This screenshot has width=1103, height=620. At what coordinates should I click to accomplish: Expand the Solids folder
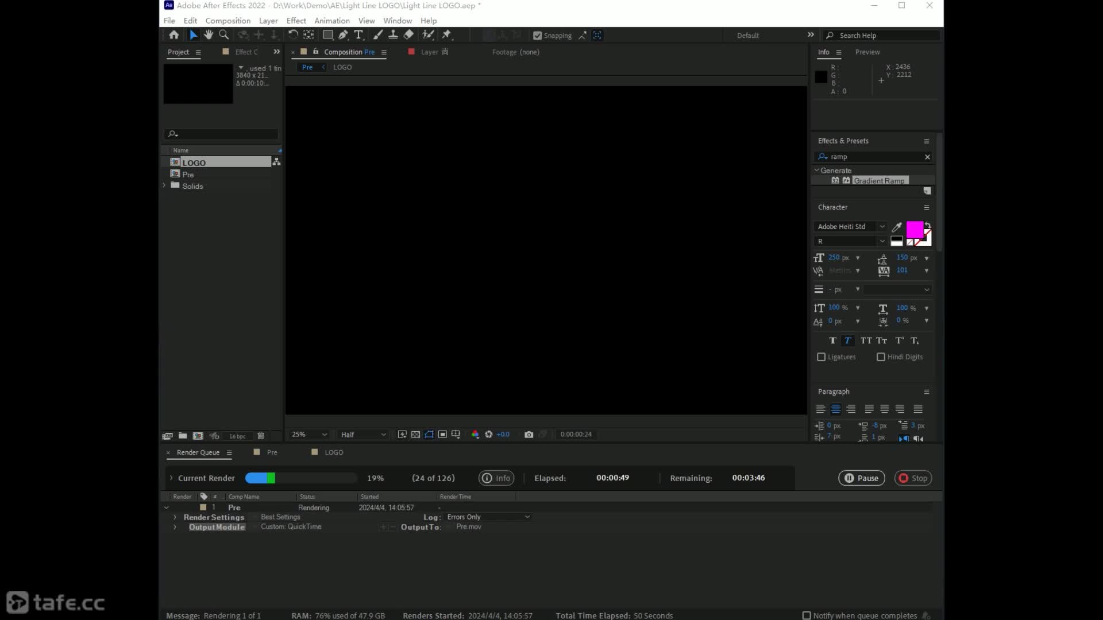tap(164, 185)
